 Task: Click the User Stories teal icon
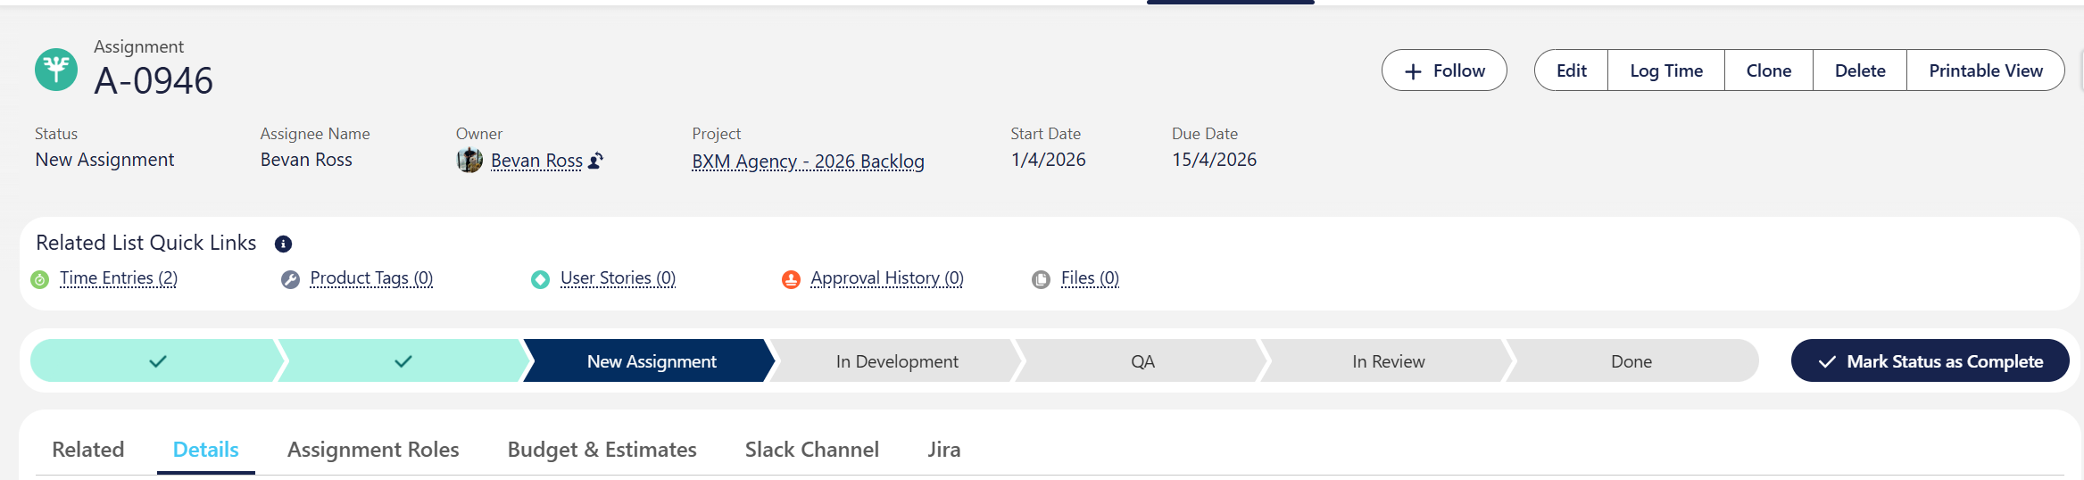tap(540, 280)
